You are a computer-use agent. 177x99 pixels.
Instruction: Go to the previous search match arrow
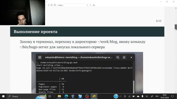pos(87,5)
